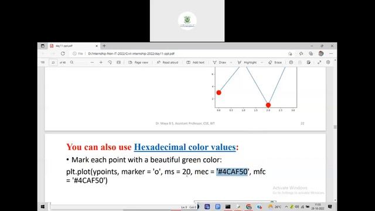Focus the address bar with PDF path
Viewport: 375px width, 211px height.
point(131,53)
